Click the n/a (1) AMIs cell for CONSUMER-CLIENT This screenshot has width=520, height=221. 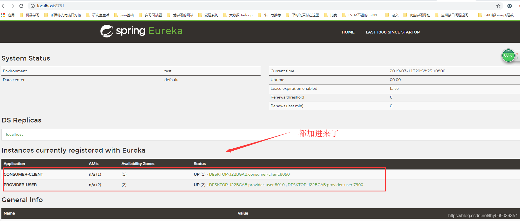[95, 174]
